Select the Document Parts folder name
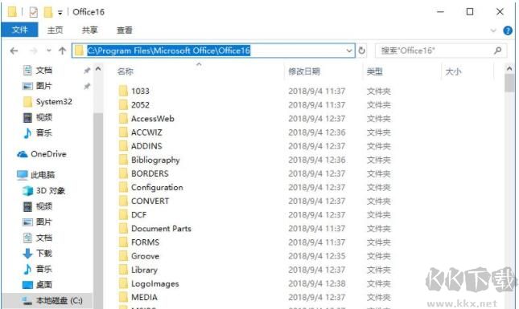The width and height of the screenshot is (519, 309). pyautogui.click(x=161, y=229)
